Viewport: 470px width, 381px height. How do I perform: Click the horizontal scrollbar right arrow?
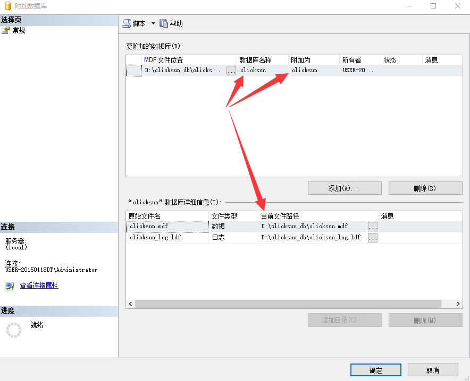click(x=458, y=304)
